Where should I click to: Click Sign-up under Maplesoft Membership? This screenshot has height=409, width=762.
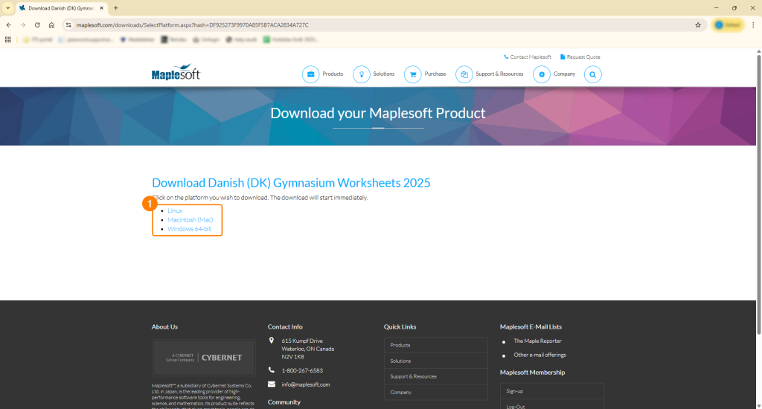click(515, 391)
